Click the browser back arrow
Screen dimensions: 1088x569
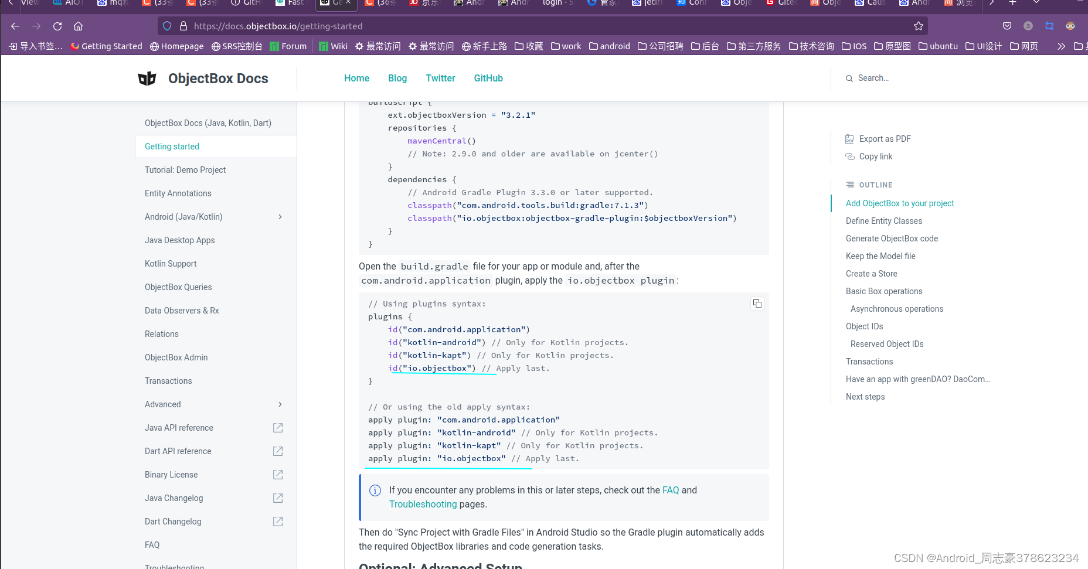(15, 26)
